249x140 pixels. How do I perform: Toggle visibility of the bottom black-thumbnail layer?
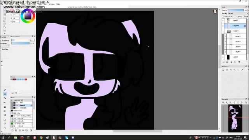point(223,57)
